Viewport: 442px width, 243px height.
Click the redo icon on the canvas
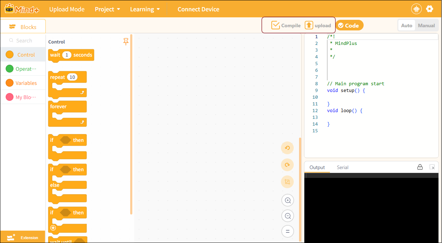pos(287,165)
